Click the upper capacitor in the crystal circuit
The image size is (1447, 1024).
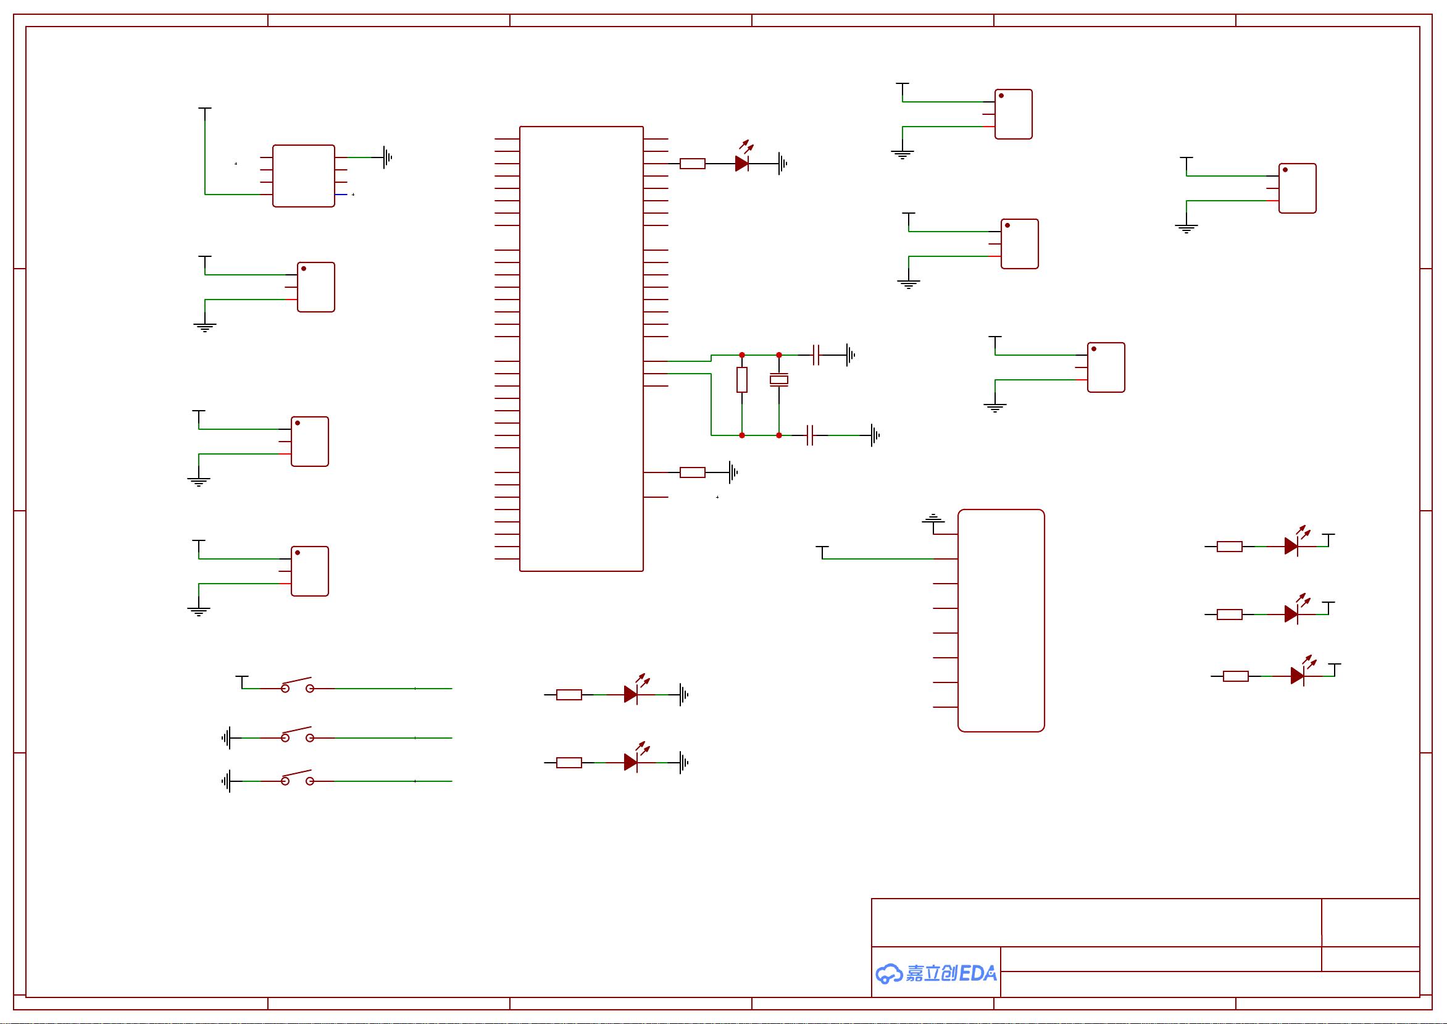[816, 355]
